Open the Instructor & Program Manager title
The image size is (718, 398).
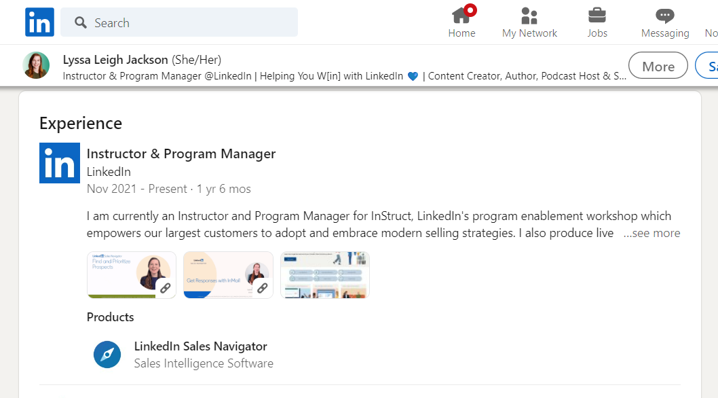pos(181,154)
